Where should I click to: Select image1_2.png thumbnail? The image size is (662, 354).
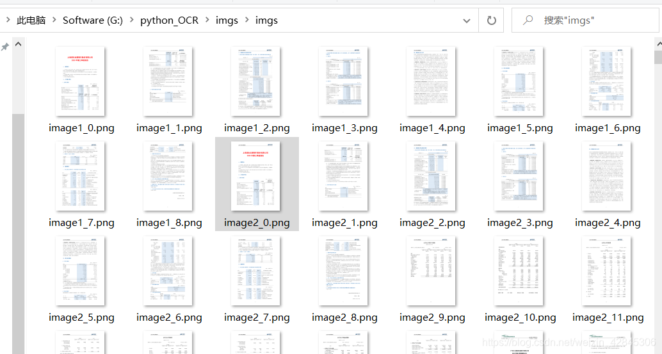[255, 81]
